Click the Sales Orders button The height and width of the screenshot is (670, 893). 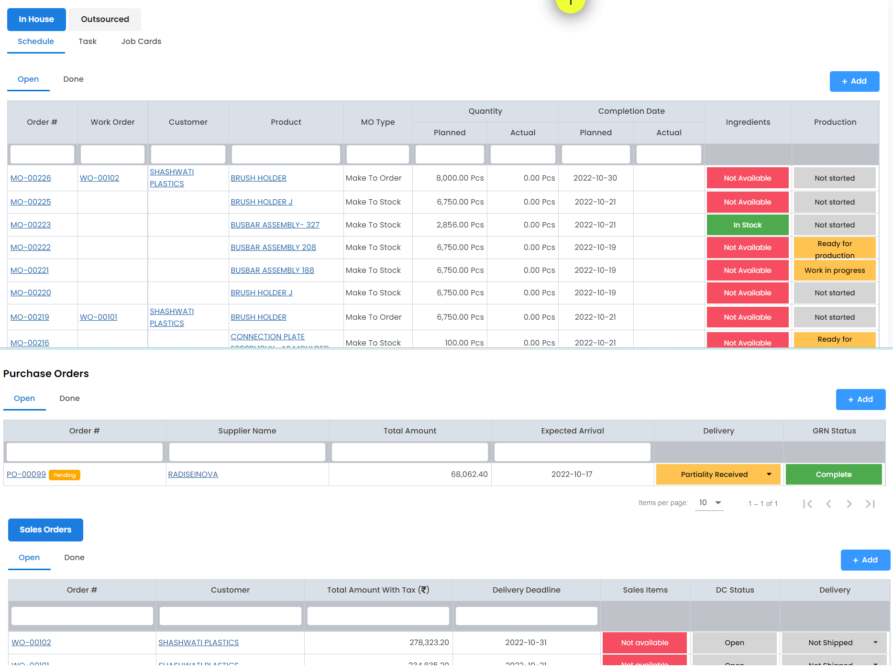[x=45, y=530]
